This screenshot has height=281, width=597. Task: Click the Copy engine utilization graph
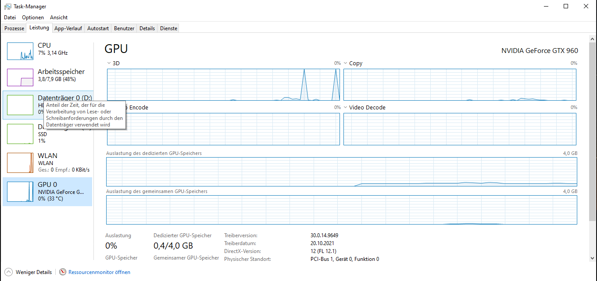coord(460,84)
